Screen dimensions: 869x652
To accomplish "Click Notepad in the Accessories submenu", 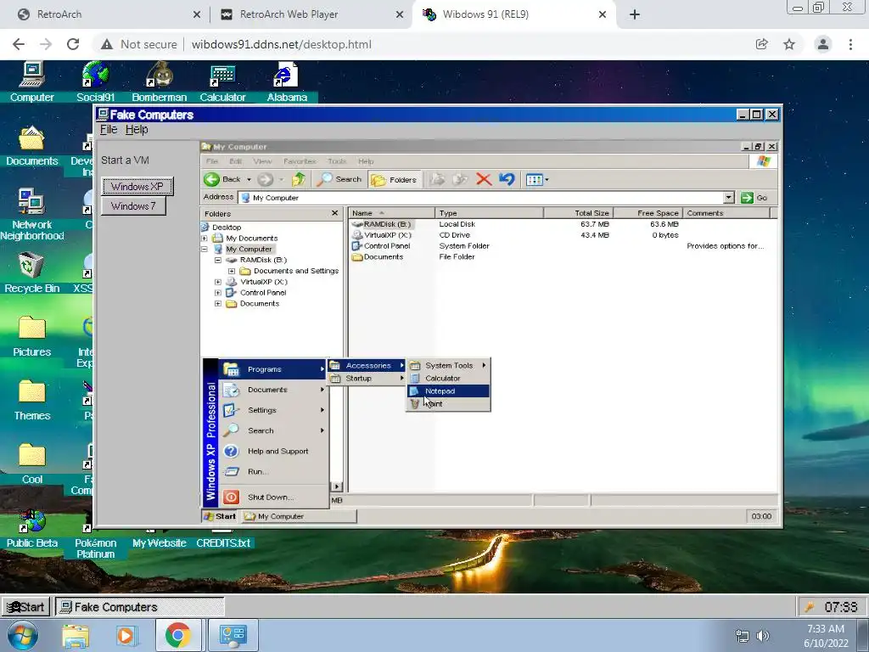I will [x=448, y=391].
